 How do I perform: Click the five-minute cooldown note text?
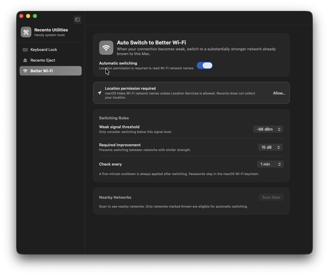(179, 174)
